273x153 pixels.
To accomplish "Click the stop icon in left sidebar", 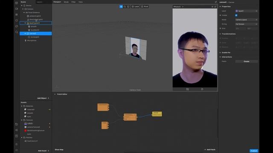I will (x=17, y=20).
